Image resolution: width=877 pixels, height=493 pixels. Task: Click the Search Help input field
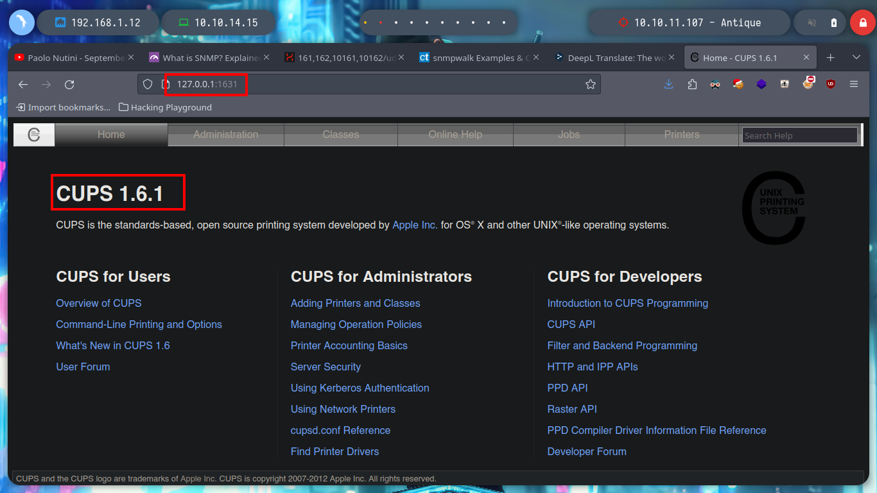[x=799, y=135]
